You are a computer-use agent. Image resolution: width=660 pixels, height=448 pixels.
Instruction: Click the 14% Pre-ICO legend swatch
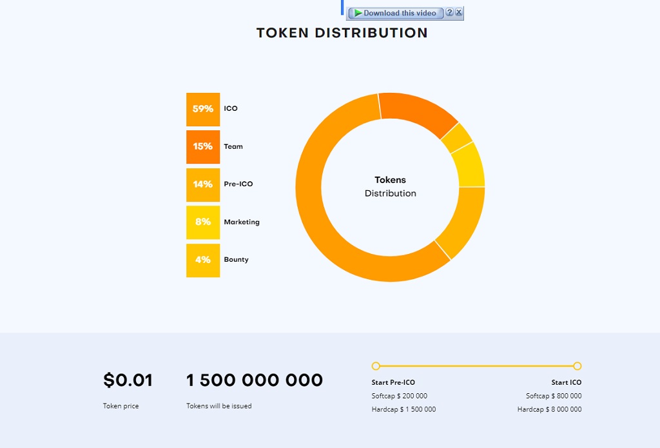click(203, 184)
